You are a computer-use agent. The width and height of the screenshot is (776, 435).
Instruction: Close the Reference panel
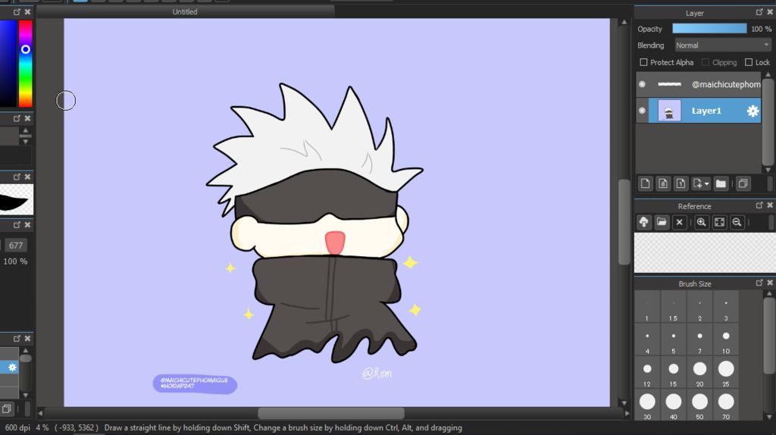click(770, 205)
